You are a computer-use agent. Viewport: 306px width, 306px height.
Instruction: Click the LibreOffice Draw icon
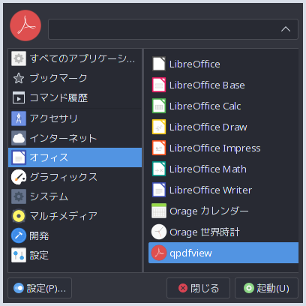pyautogui.click(x=159, y=127)
